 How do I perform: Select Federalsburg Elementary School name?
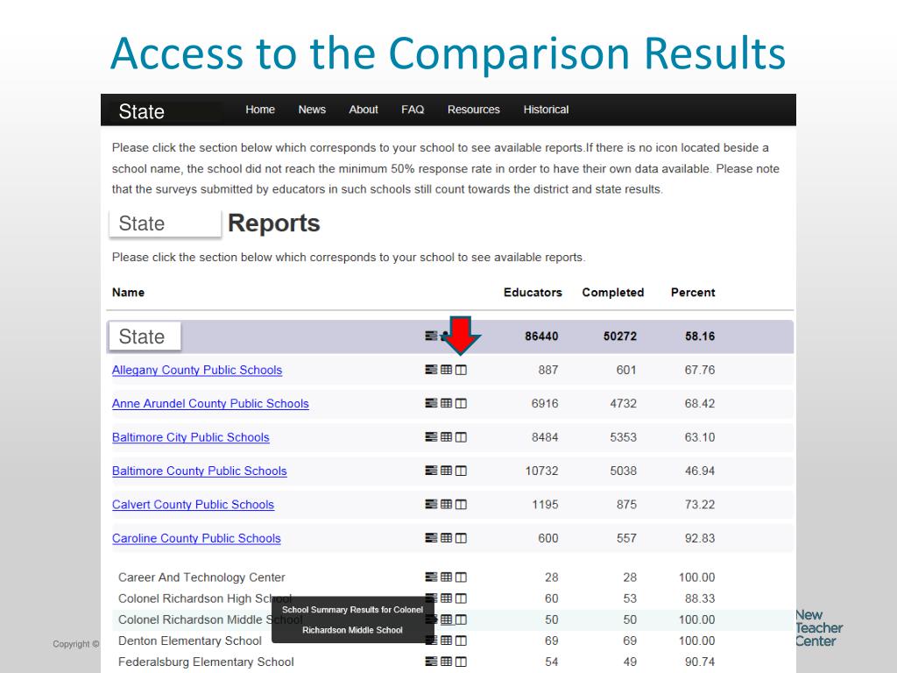206,662
